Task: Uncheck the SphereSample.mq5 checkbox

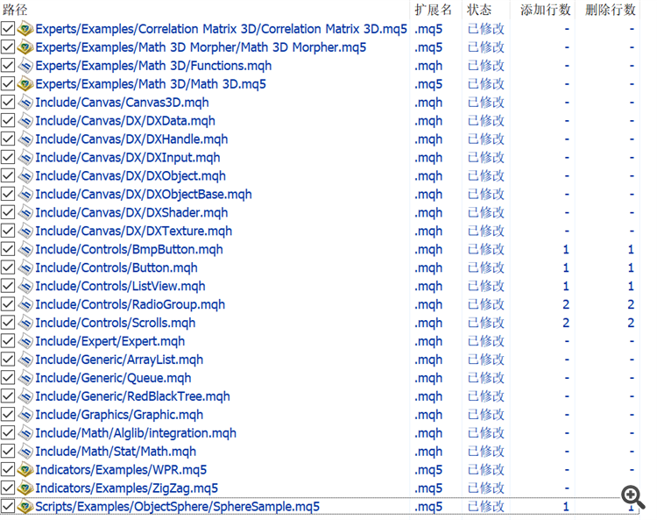Action: [8, 507]
